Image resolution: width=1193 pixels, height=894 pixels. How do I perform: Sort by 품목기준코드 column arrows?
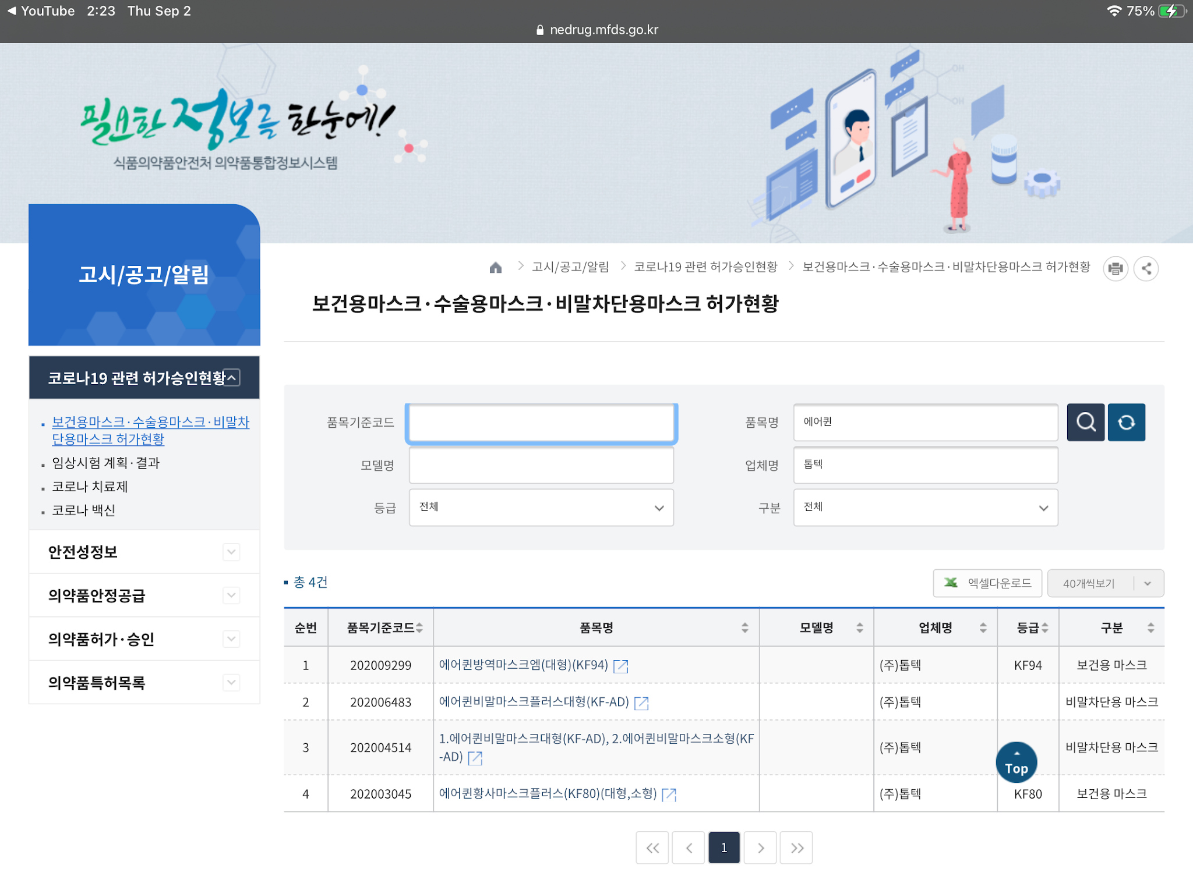[x=419, y=628]
